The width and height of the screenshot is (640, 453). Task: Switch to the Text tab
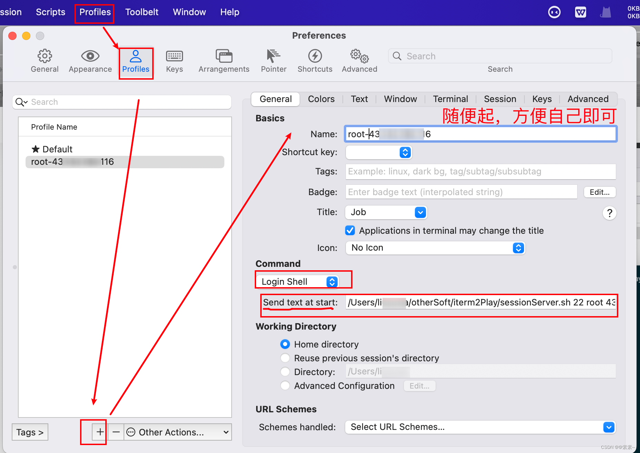pyautogui.click(x=359, y=99)
